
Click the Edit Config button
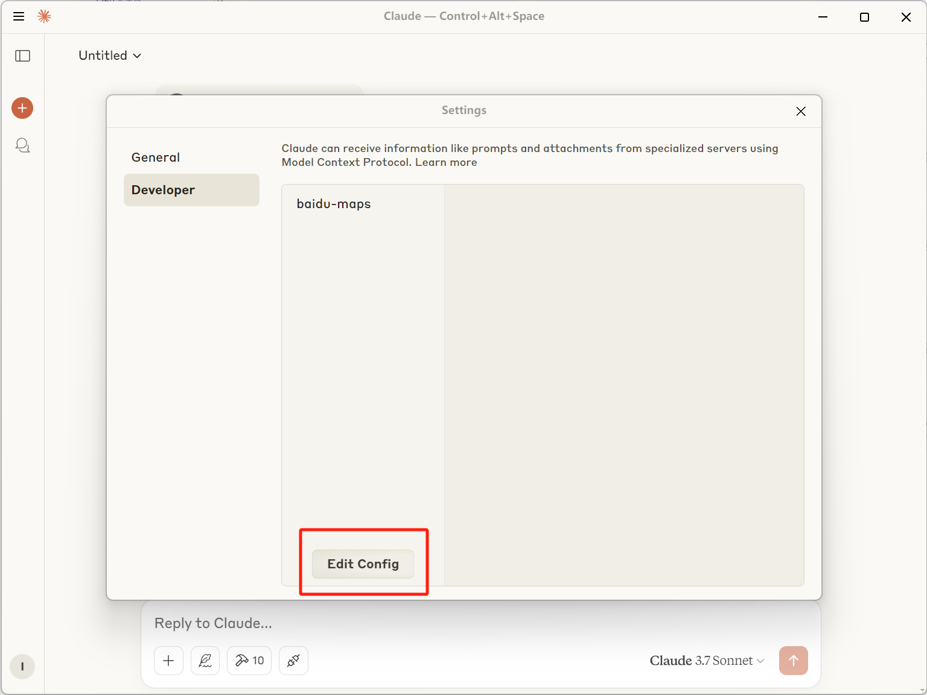(363, 564)
